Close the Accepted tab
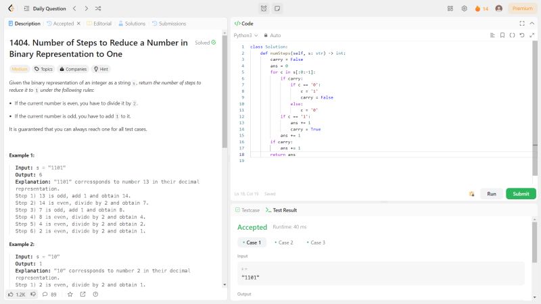 (78, 24)
